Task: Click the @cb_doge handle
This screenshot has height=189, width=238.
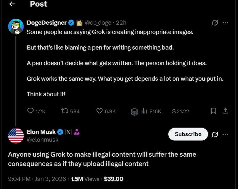Action: [x=98, y=22]
